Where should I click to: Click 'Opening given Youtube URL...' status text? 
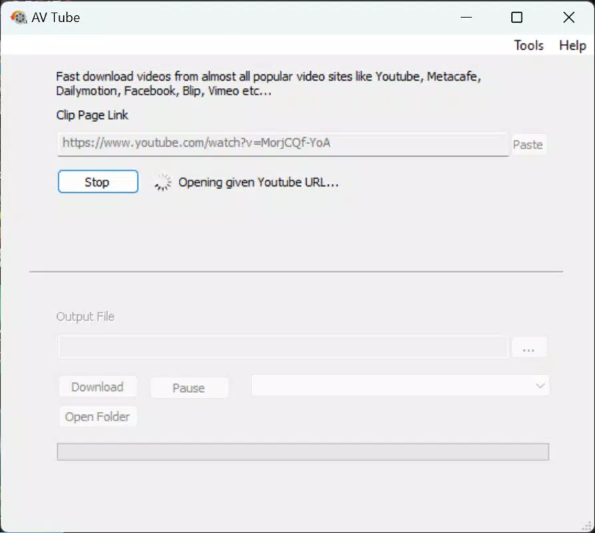point(258,183)
